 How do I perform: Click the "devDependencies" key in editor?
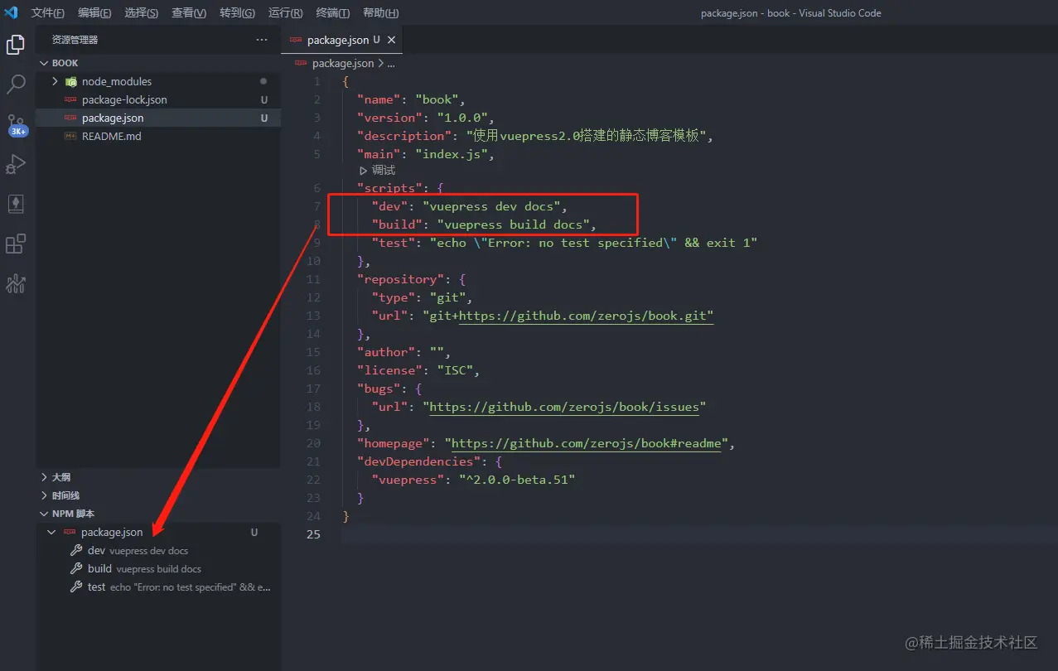pyautogui.click(x=418, y=461)
